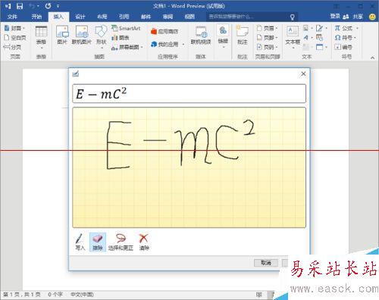
Task: Open ribbon display options
Action: pos(337,6)
